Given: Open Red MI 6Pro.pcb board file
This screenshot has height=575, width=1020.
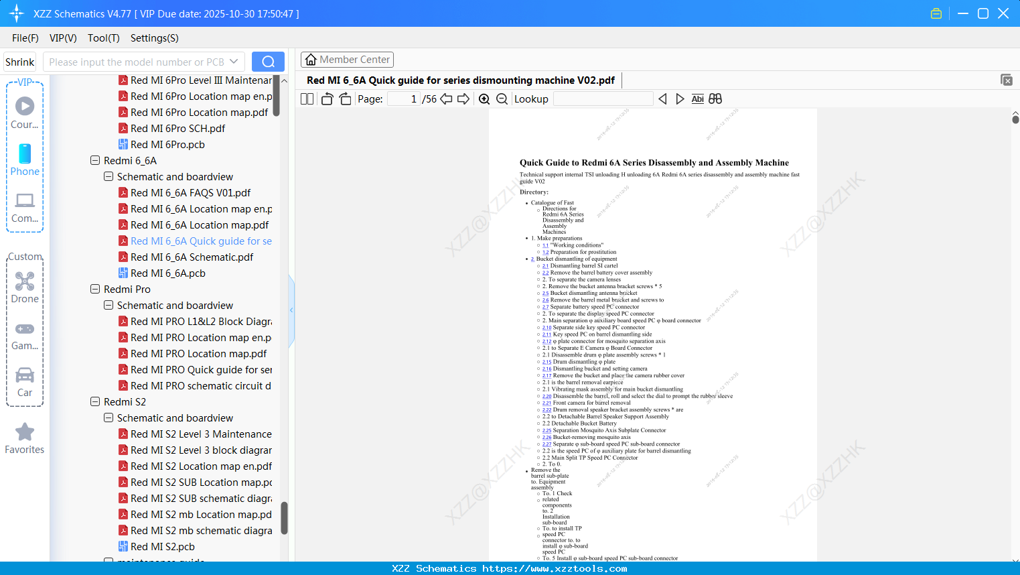Looking at the screenshot, I should (168, 145).
